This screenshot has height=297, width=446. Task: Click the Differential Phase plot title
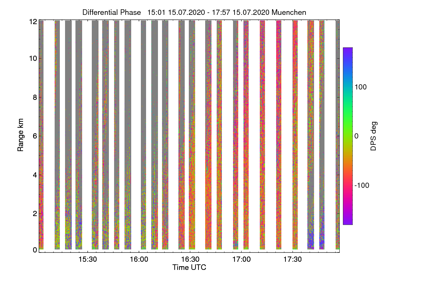[194, 12]
